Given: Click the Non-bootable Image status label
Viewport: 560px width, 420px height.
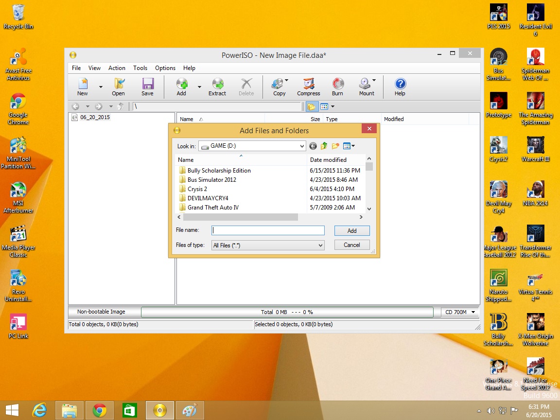Looking at the screenshot, I should (x=101, y=312).
